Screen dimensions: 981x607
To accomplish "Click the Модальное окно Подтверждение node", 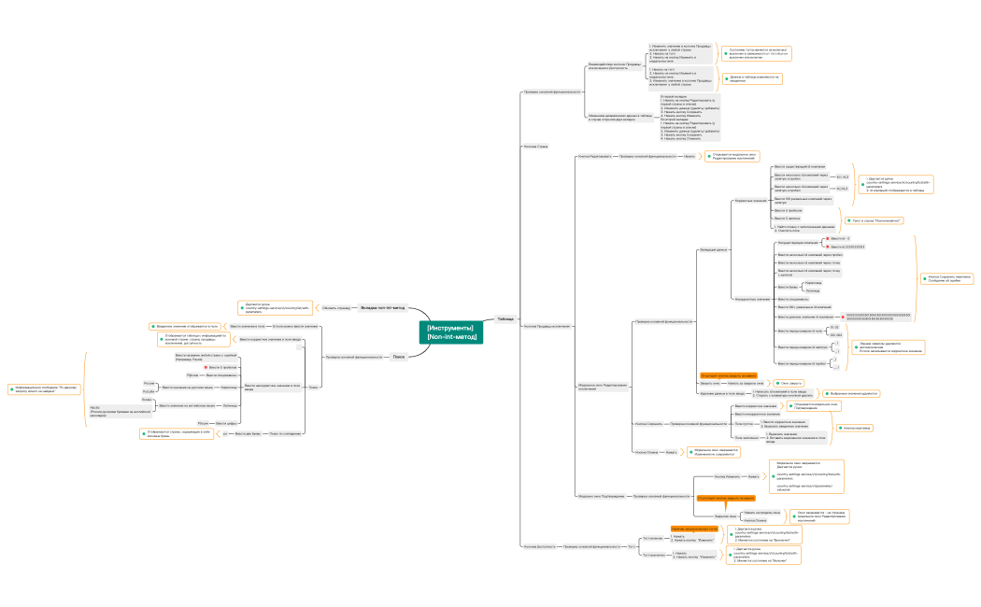I will [x=601, y=495].
